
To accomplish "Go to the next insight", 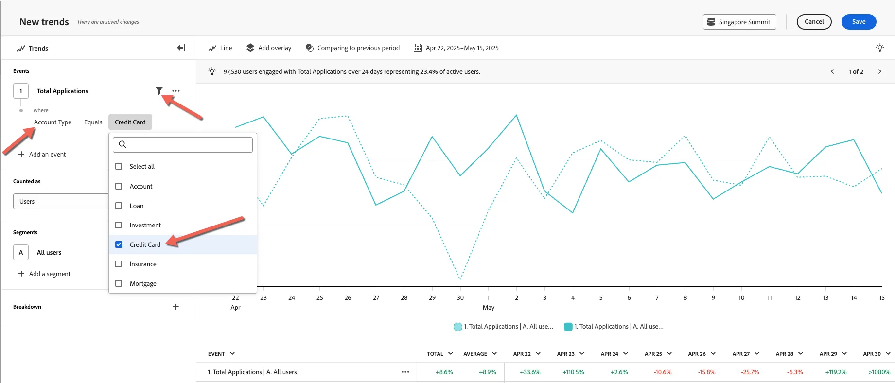I will click(x=879, y=71).
